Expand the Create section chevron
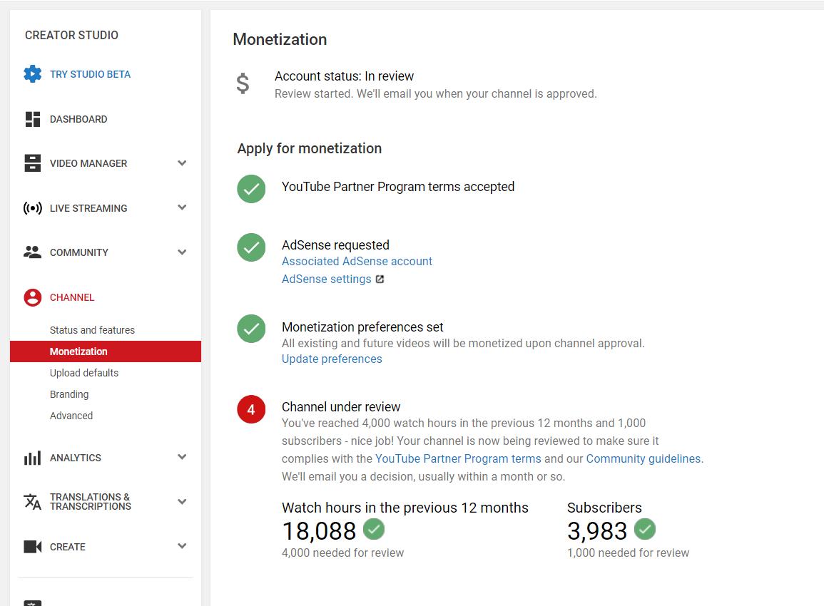This screenshot has width=824, height=606. click(182, 547)
